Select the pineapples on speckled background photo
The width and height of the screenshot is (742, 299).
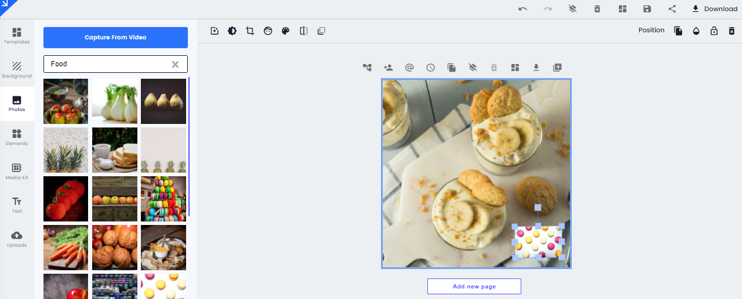pyautogui.click(x=66, y=150)
